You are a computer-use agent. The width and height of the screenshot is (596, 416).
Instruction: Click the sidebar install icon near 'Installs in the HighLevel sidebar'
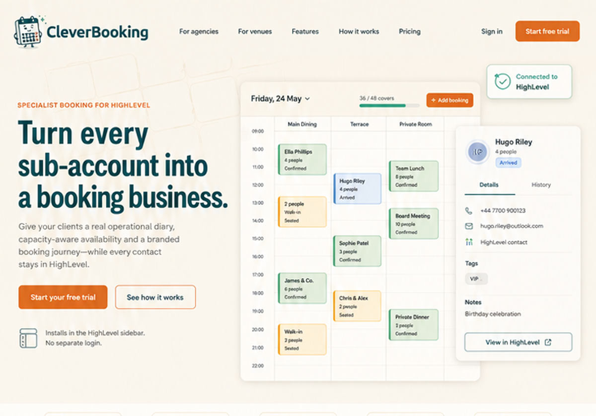28,338
